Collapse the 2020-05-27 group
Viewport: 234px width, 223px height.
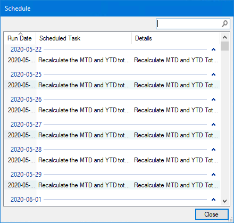coord(213,125)
